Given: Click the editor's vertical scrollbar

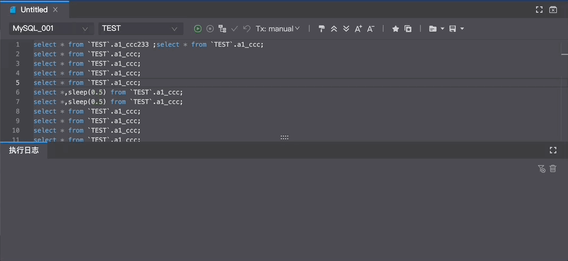Looking at the screenshot, I should (x=564, y=90).
